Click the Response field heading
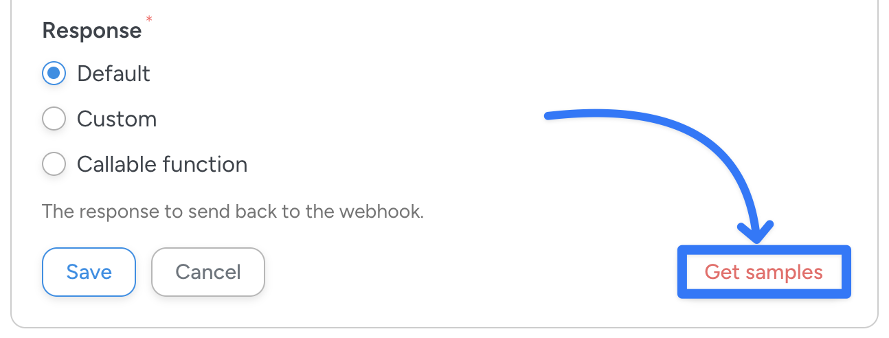Viewport: 889px width, 338px height. [91, 30]
